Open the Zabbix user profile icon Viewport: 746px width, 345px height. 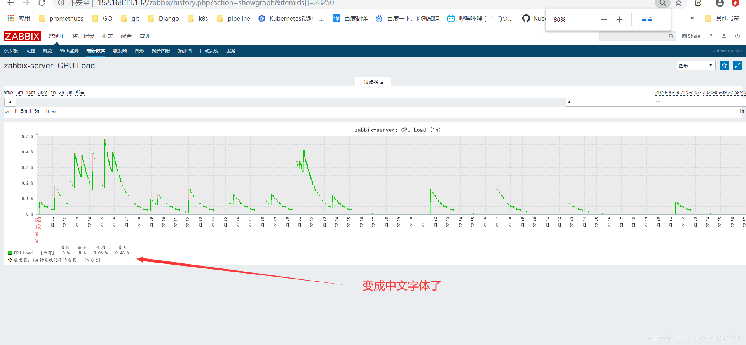724,36
